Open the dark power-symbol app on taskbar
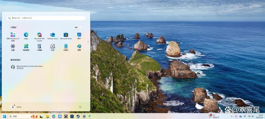Viewport: 265px width, 119px height. (x=72, y=116)
